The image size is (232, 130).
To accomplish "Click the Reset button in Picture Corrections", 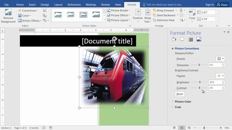I will coord(180,94).
